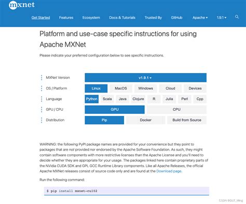Click the pip install command box
The width and height of the screenshot is (246, 204).
point(127,191)
